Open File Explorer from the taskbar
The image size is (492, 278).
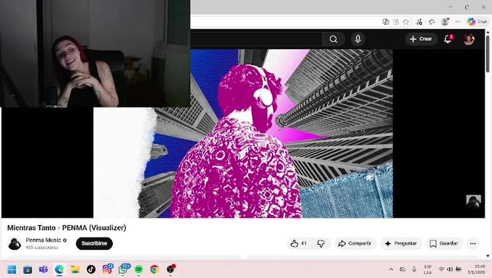pos(75,269)
